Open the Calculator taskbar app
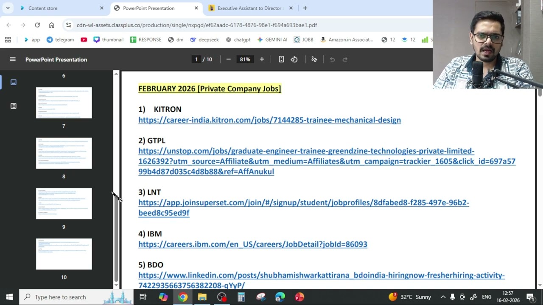This screenshot has width=543, height=305. click(241, 297)
